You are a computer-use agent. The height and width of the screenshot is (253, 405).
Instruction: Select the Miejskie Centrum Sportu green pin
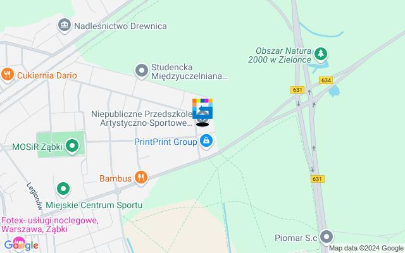point(63,190)
